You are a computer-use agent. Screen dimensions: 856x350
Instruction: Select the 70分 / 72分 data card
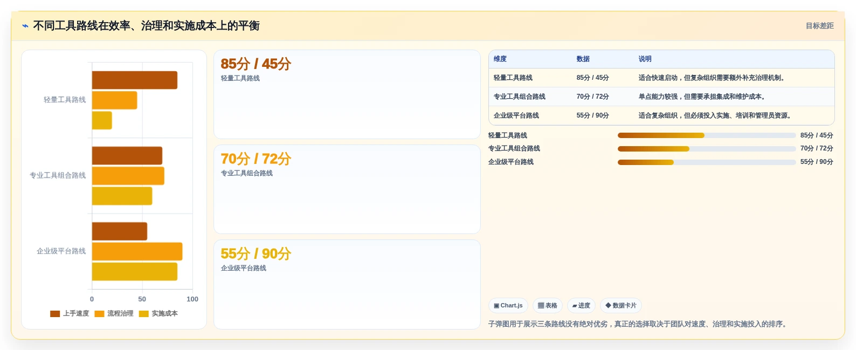347,189
